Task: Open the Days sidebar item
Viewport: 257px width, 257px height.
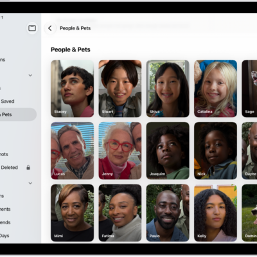Action: (4, 236)
